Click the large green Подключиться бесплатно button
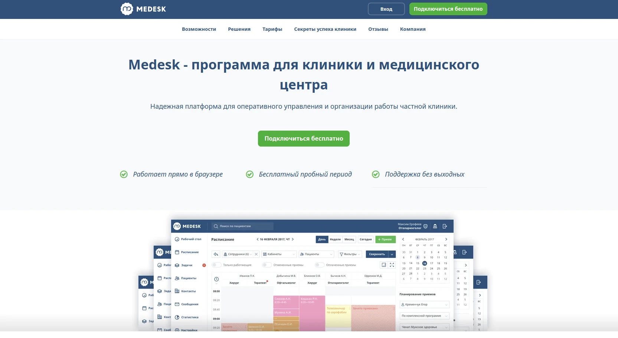The height and width of the screenshot is (338, 618). point(304,138)
